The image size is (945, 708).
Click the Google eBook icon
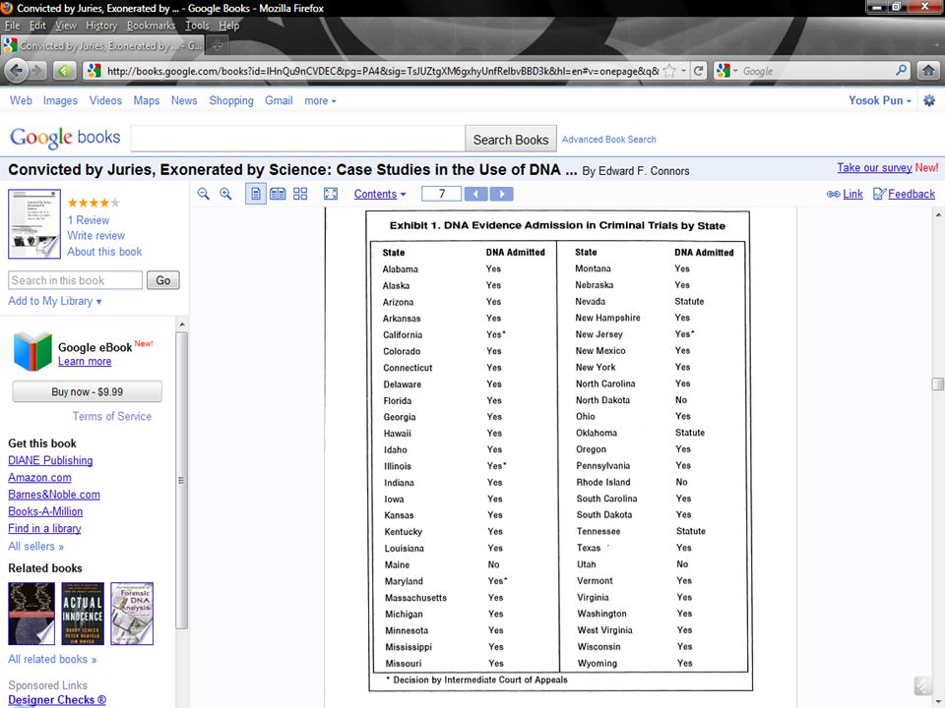tap(32, 351)
